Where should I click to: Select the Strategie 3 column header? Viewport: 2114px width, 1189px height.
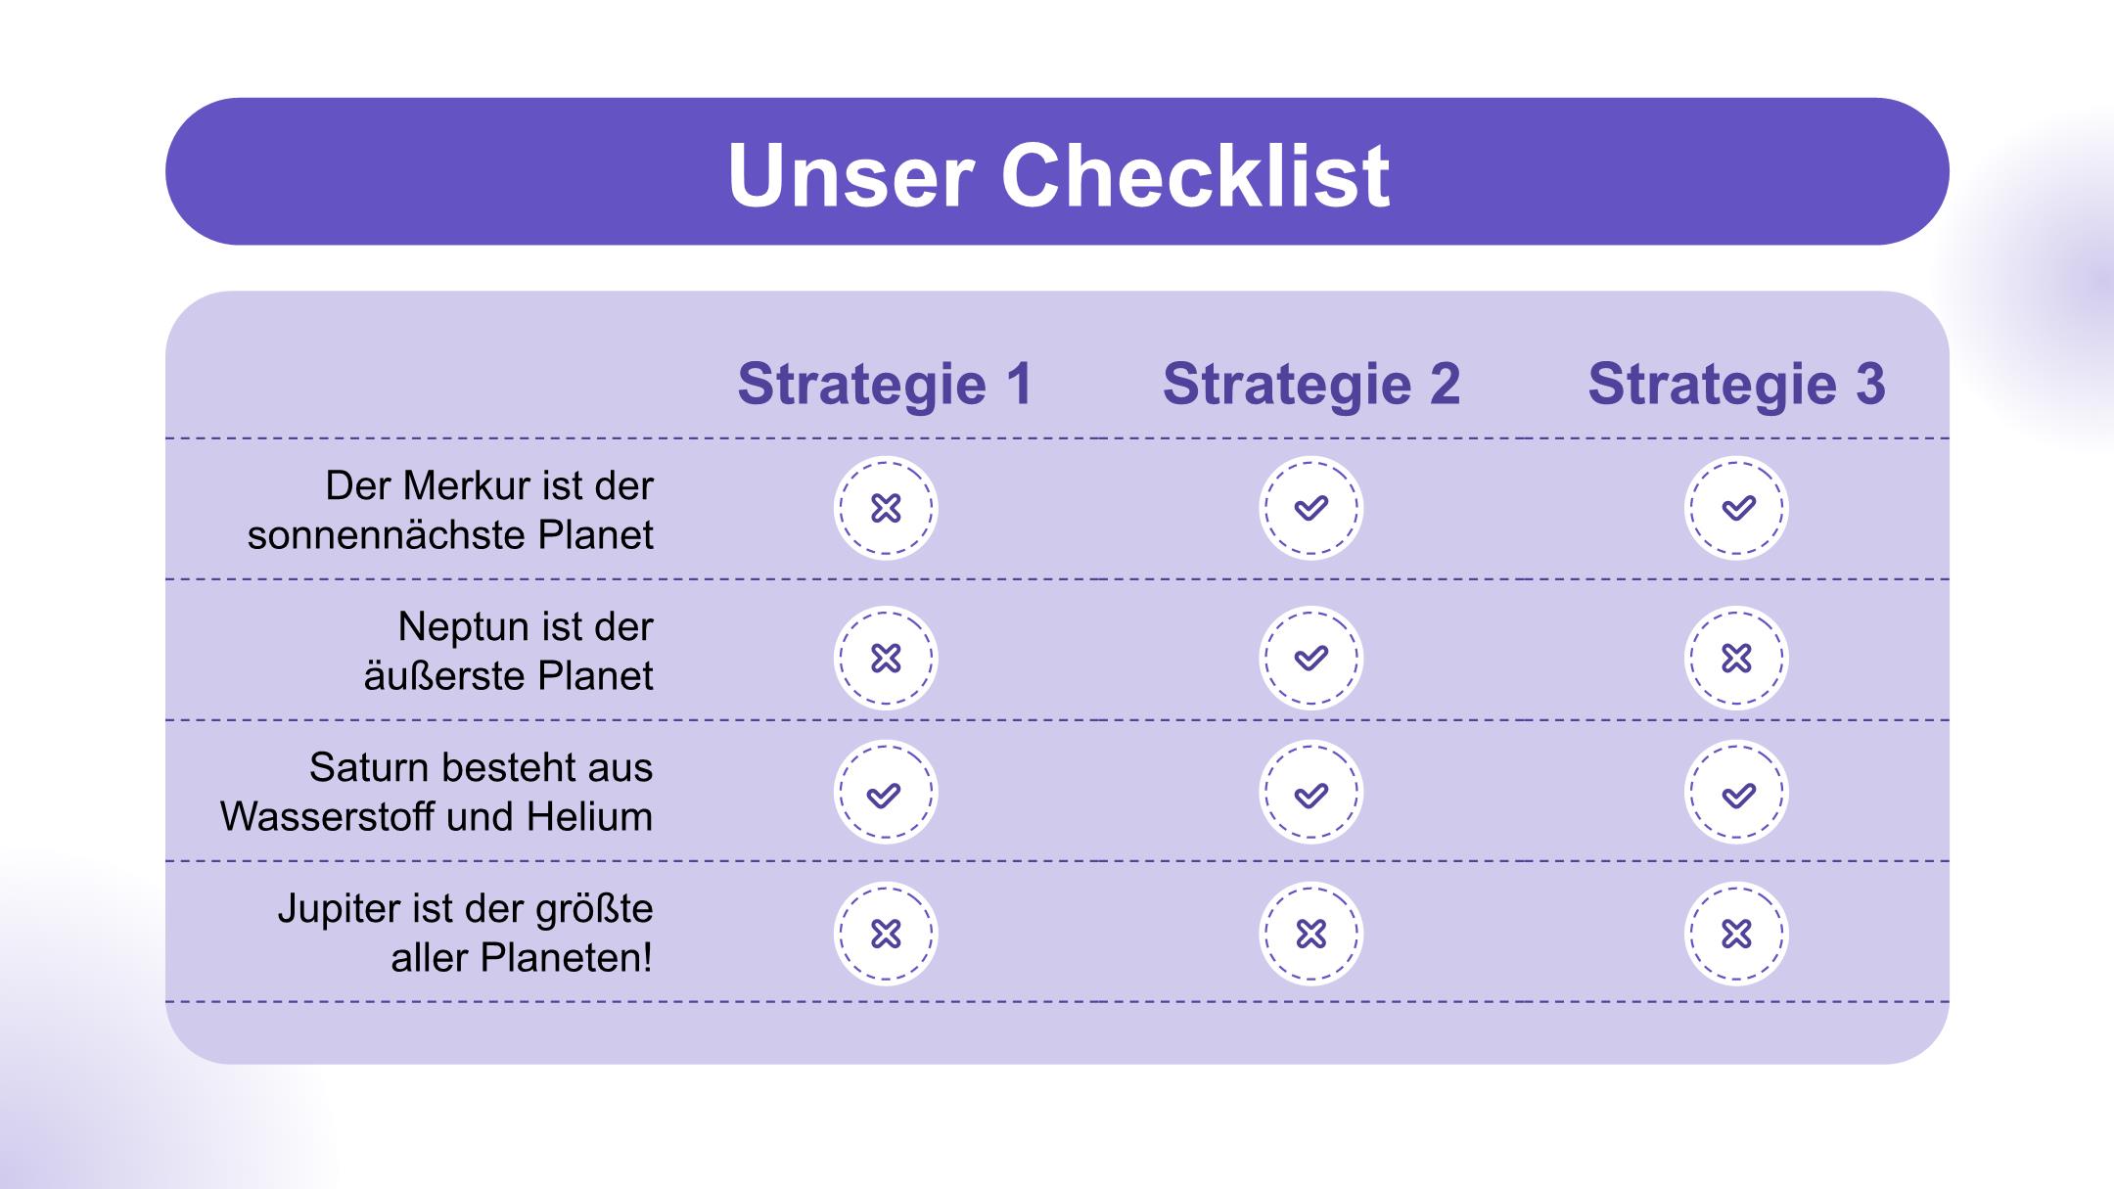pos(1736,384)
